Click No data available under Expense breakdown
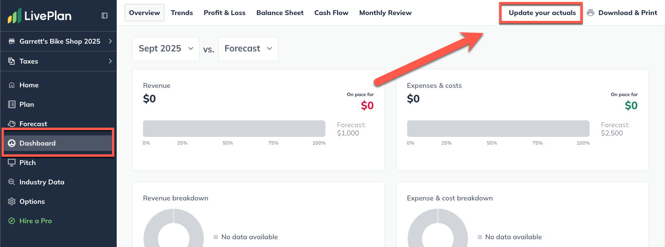Viewport: 665px width, 247px height. click(x=513, y=237)
